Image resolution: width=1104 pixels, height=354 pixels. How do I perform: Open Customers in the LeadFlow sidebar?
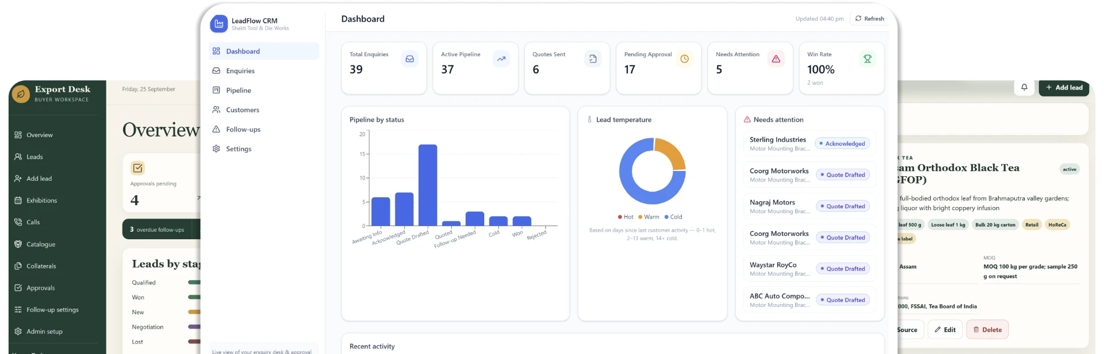264,110
